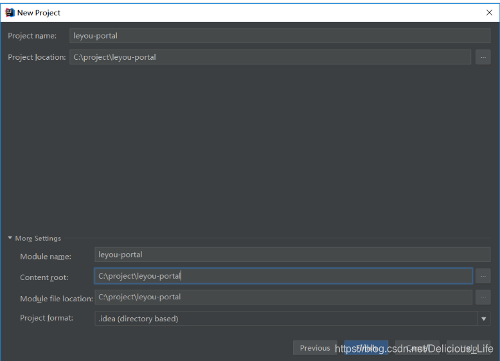Click the Cancel button
Viewport: 500px width, 361px height.
[x=417, y=348]
